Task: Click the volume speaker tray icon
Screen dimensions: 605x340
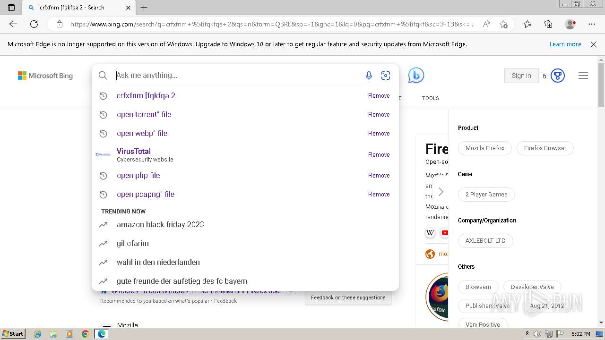Action: [538, 334]
